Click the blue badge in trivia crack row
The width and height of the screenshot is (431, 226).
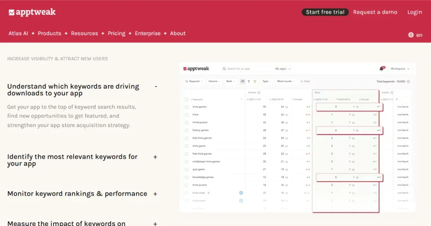pos(241,193)
